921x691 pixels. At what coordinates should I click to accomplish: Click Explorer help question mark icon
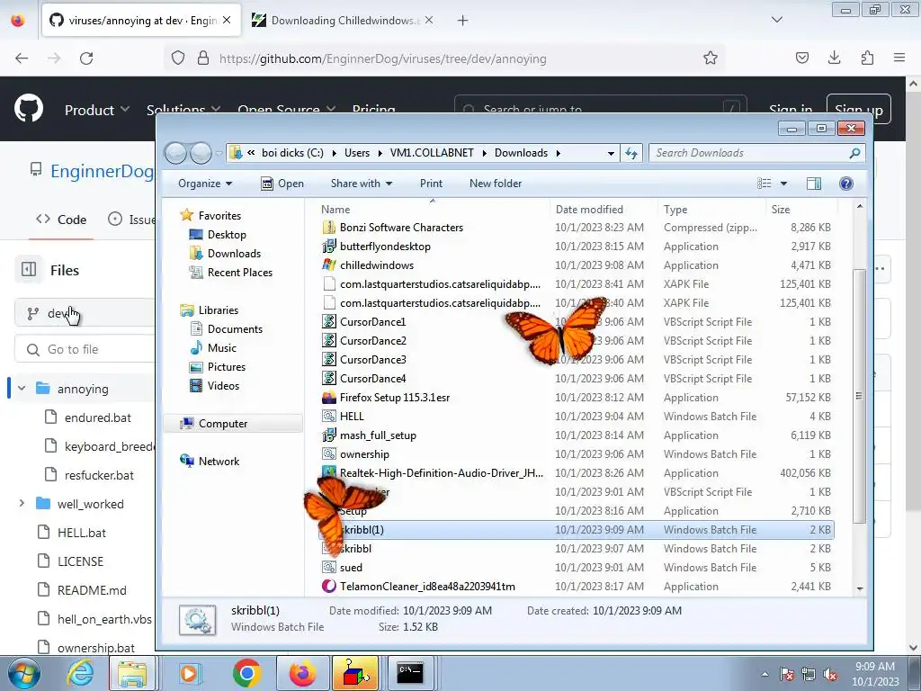845,184
